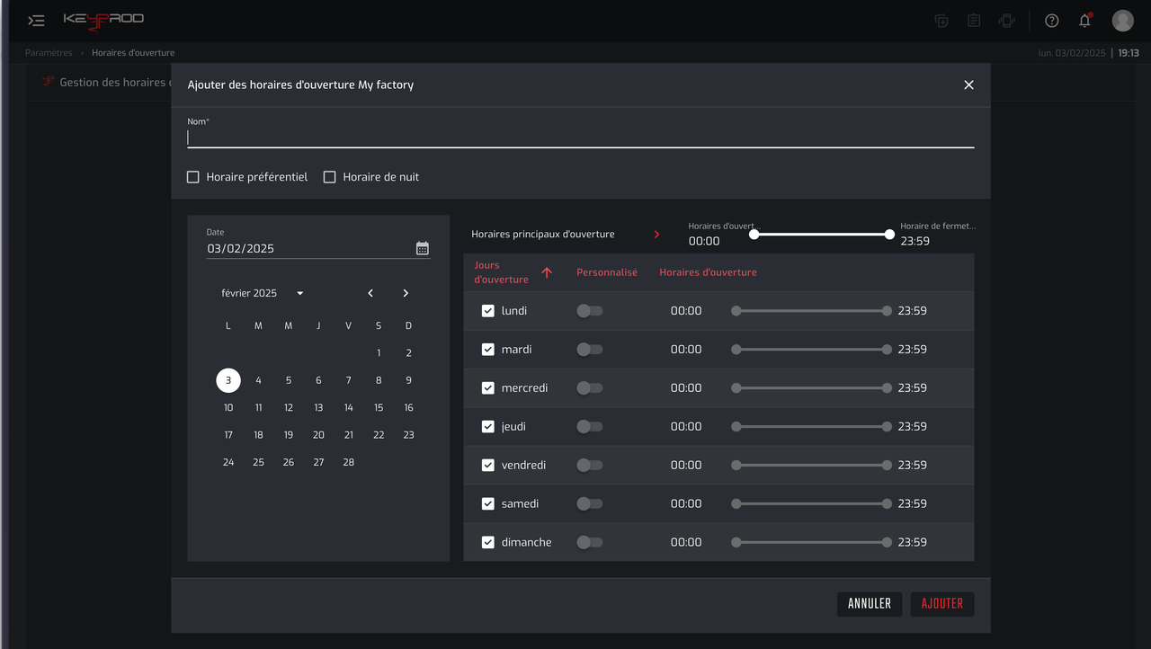Click the printer device icon in top bar

click(x=1007, y=21)
